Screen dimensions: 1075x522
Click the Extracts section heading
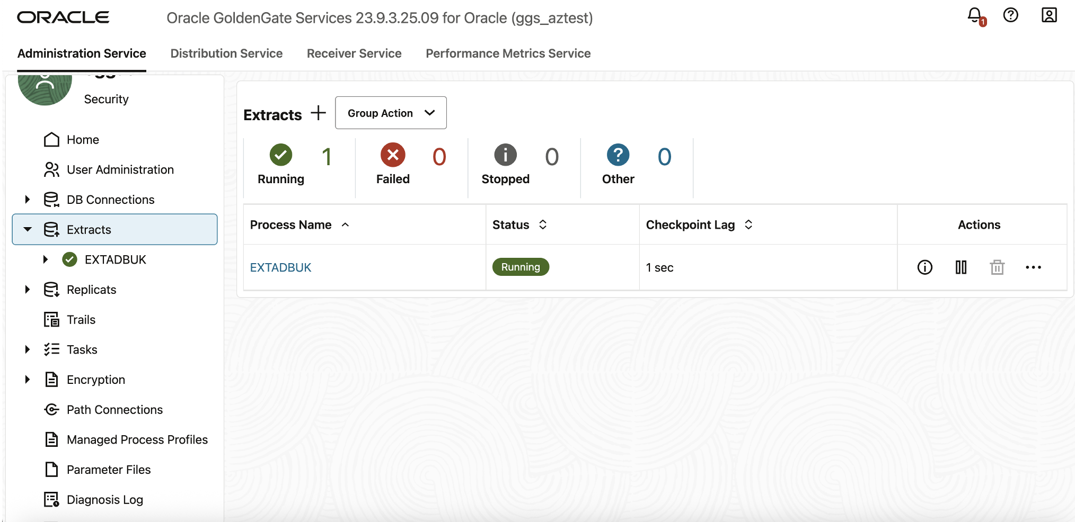(x=272, y=115)
